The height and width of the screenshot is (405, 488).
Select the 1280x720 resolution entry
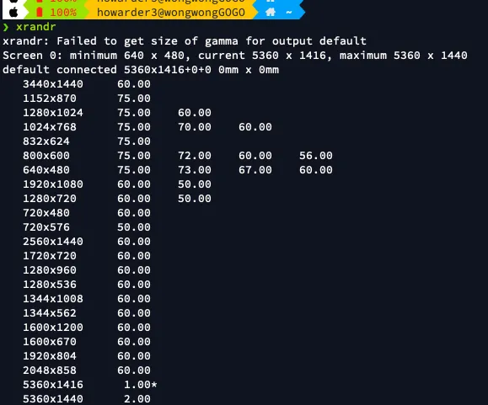(x=50, y=199)
